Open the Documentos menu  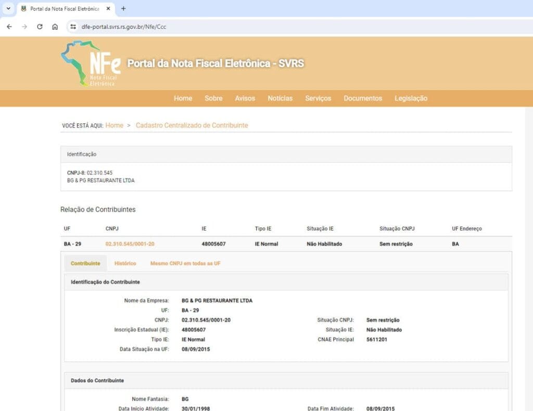tap(362, 98)
